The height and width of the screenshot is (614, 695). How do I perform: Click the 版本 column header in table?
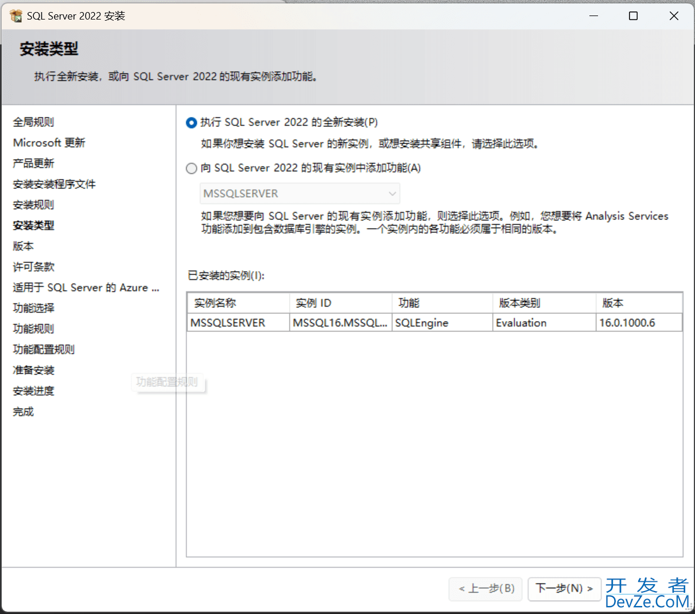click(639, 303)
